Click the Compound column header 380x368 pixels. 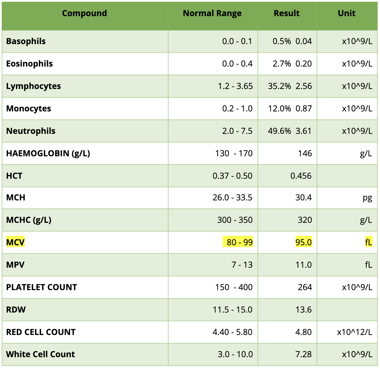[85, 13]
